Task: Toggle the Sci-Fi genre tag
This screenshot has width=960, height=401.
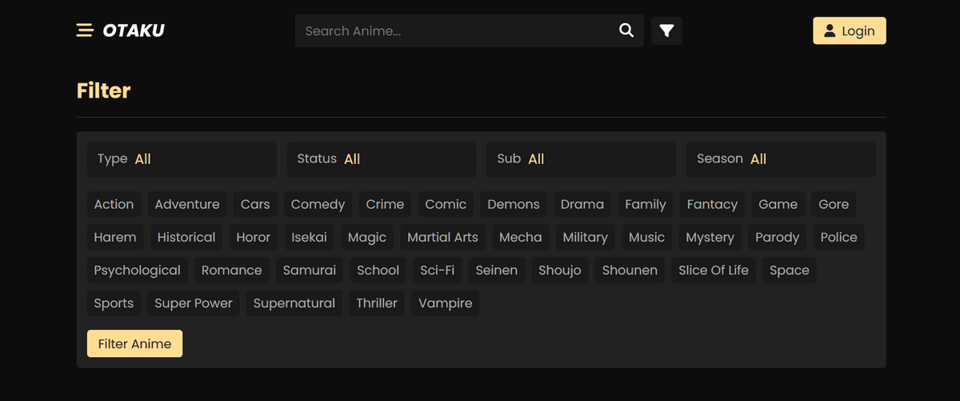Action: tap(438, 270)
